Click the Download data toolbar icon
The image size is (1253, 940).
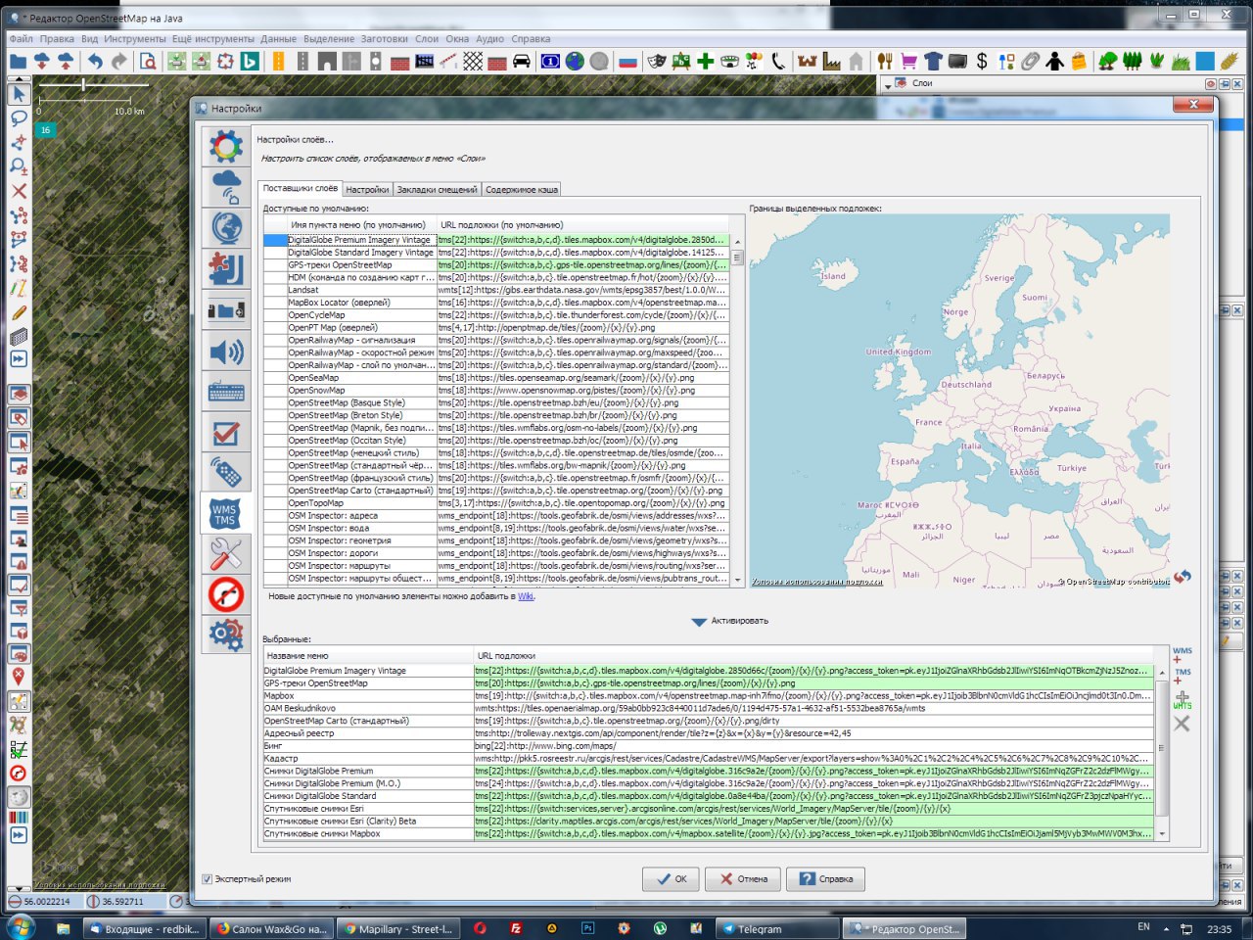click(x=42, y=62)
